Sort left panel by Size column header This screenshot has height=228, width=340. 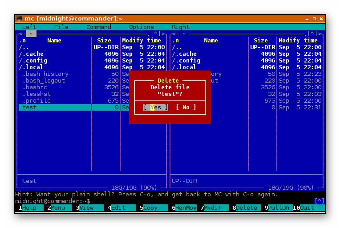pyautogui.click(x=104, y=40)
